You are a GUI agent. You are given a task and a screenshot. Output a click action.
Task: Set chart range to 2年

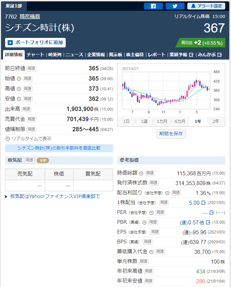tap(216, 122)
